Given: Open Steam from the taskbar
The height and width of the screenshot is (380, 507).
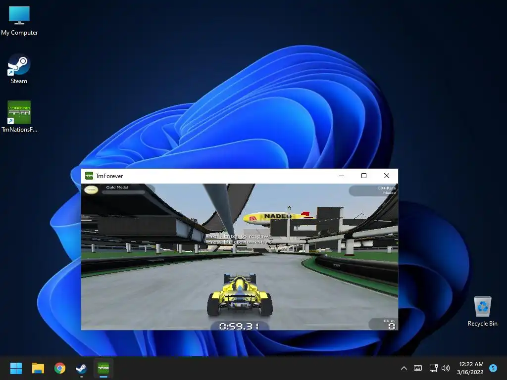Looking at the screenshot, I should click(81, 368).
